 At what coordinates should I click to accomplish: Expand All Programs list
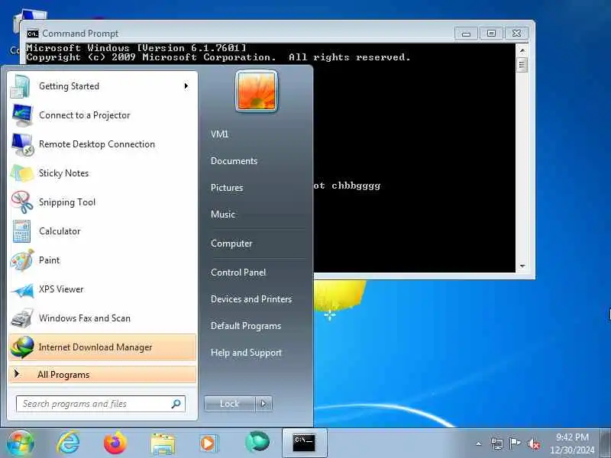102,375
